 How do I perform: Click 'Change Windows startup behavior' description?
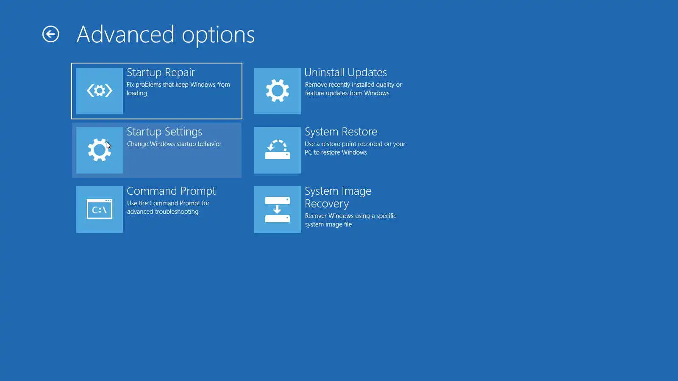(174, 144)
